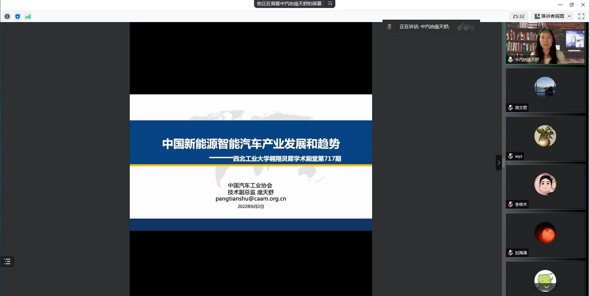Click the shared presentation title slide
589x296 pixels.
[251, 156]
